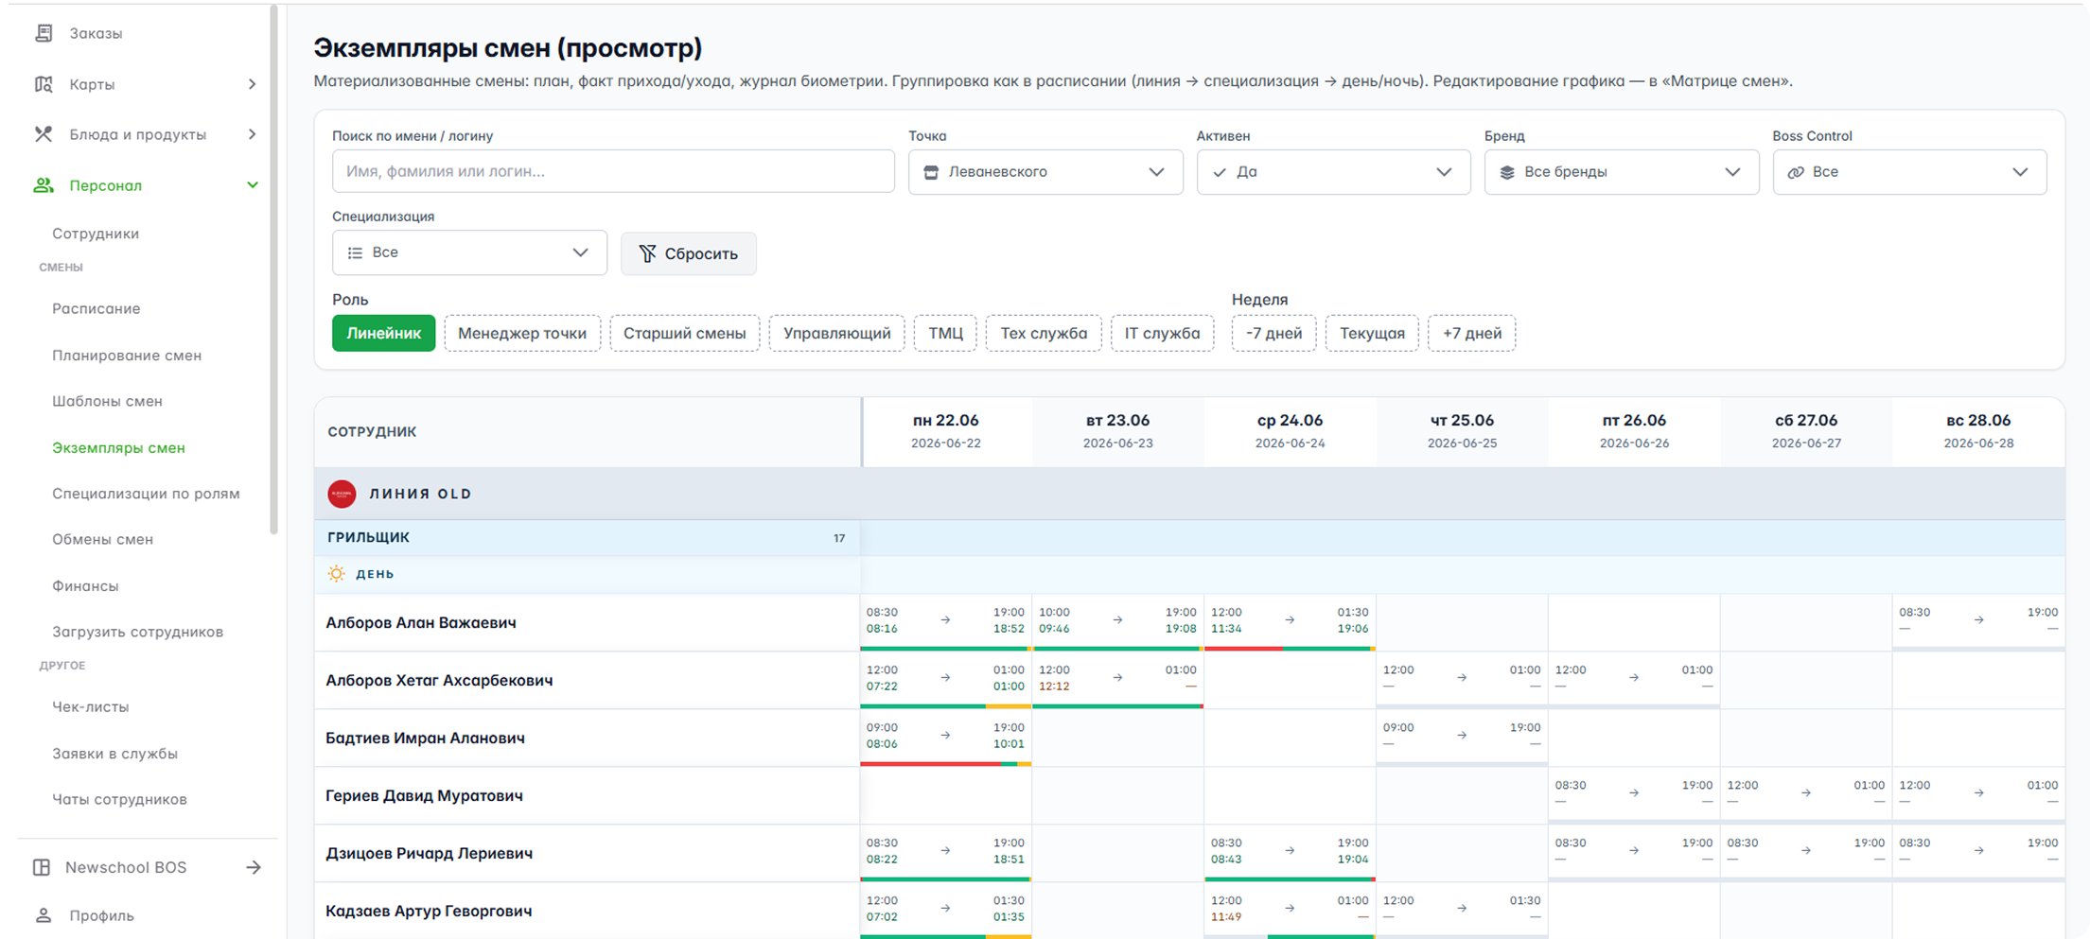Open Заявки в службы page
Viewport: 2090px width, 939px height.
114,754
